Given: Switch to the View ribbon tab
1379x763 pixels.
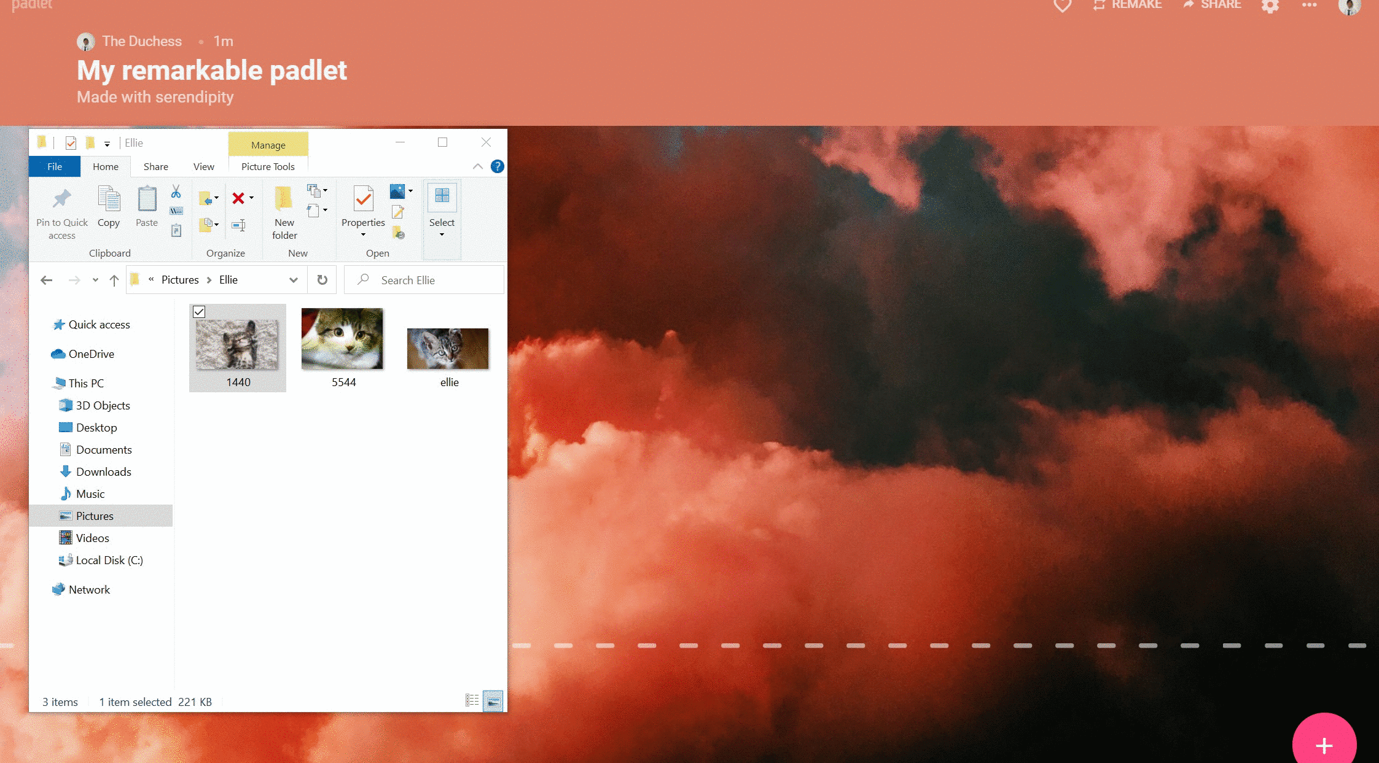Looking at the screenshot, I should point(204,166).
